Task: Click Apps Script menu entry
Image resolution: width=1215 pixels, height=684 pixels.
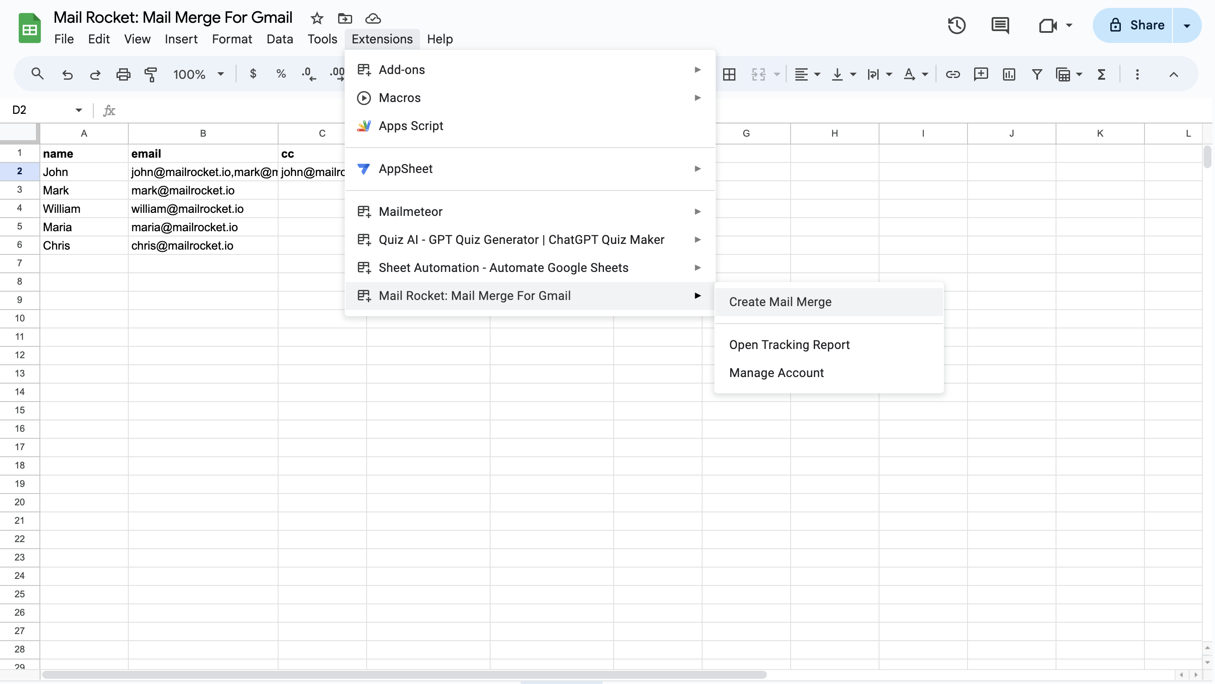Action: 411,125
